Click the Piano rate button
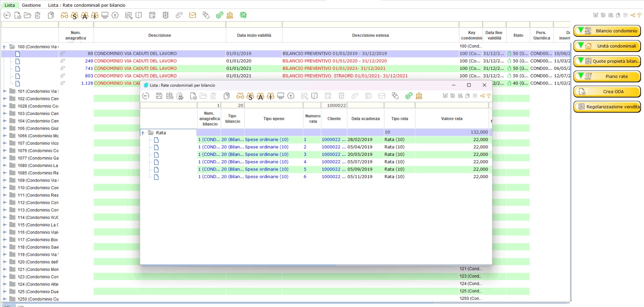This screenshot has height=307, width=644. (607, 77)
